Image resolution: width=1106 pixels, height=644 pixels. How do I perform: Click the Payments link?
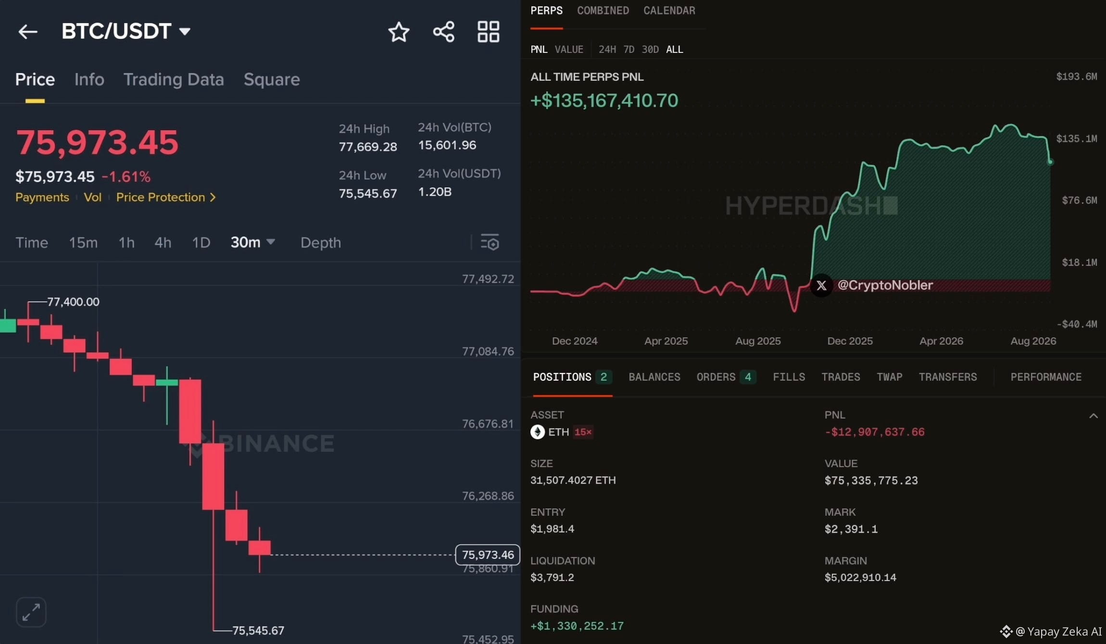42,197
